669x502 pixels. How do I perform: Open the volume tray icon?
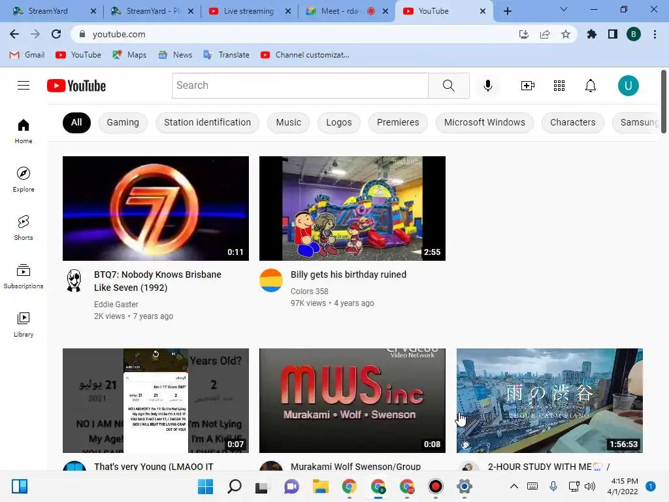click(590, 486)
